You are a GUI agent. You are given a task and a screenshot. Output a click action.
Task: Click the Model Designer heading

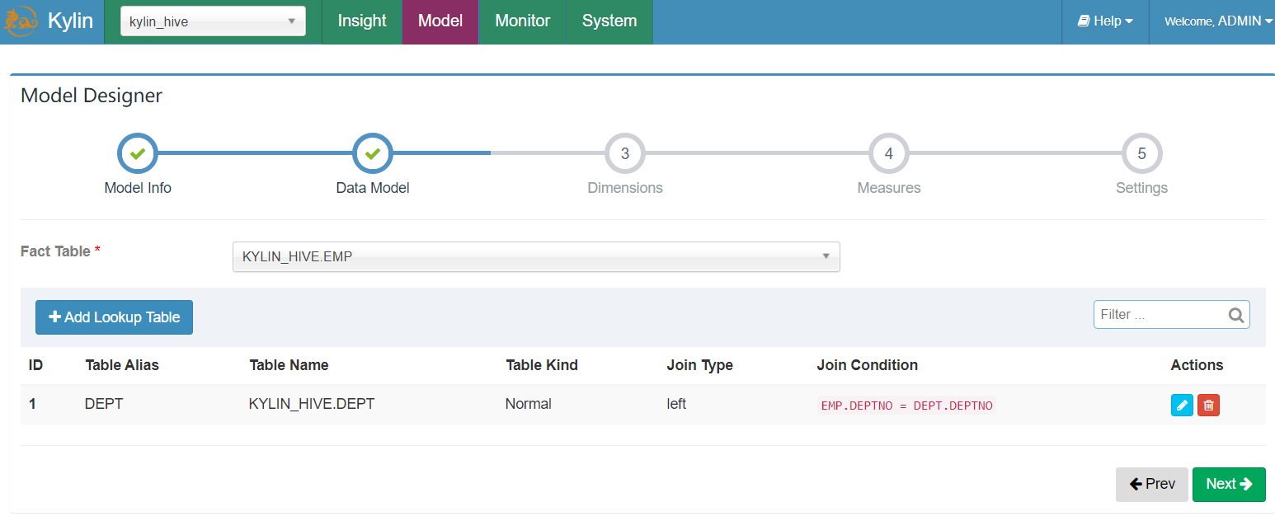(92, 96)
